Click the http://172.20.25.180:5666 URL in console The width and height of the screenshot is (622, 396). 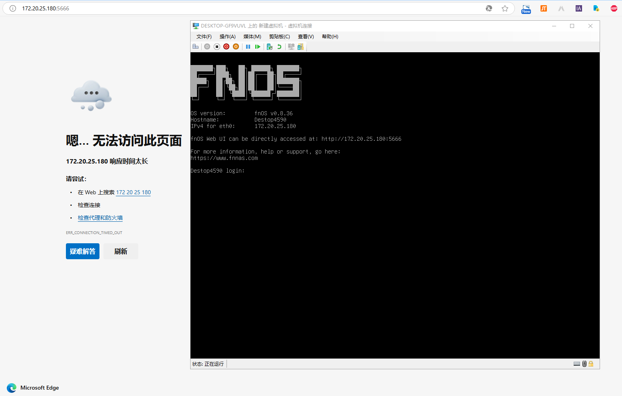[361, 139]
